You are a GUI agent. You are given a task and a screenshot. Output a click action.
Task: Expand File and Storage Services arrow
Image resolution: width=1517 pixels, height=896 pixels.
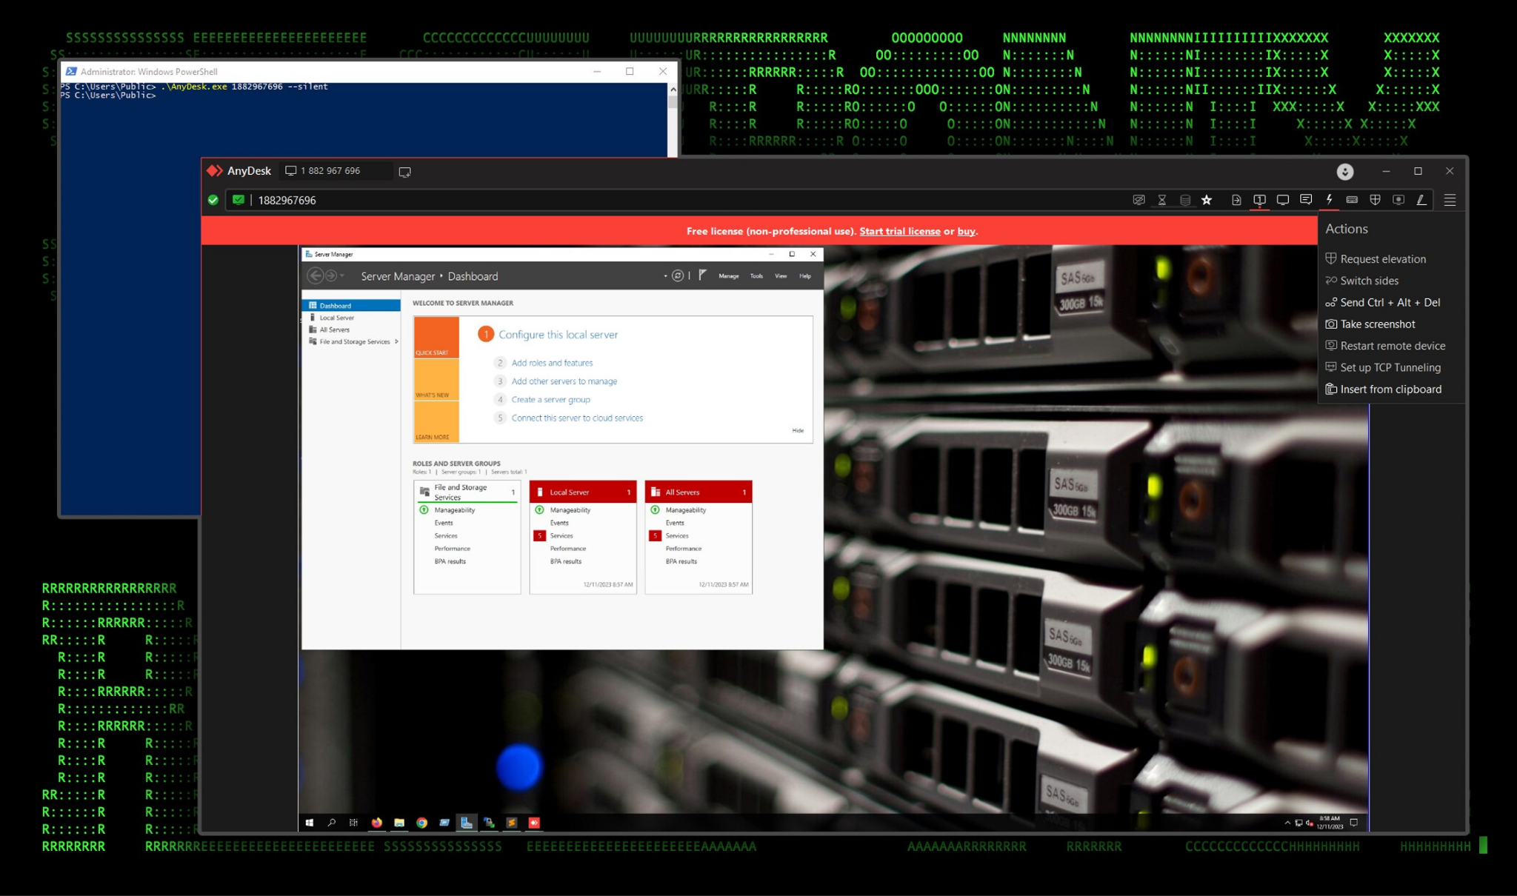tap(397, 342)
